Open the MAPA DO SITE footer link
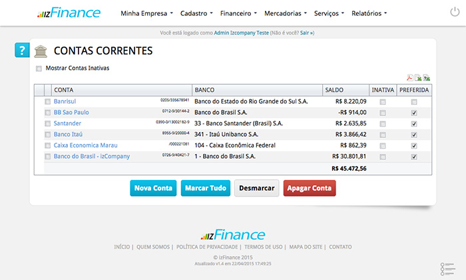This screenshot has width=466, height=280. pyautogui.click(x=306, y=247)
